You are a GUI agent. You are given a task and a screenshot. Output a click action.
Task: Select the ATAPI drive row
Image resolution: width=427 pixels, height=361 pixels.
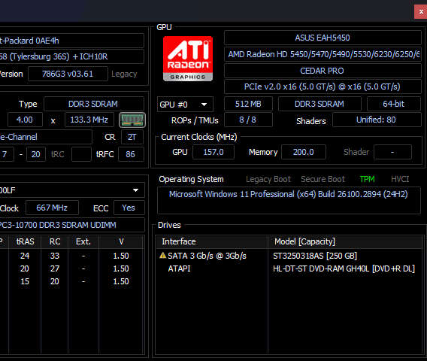(289, 268)
